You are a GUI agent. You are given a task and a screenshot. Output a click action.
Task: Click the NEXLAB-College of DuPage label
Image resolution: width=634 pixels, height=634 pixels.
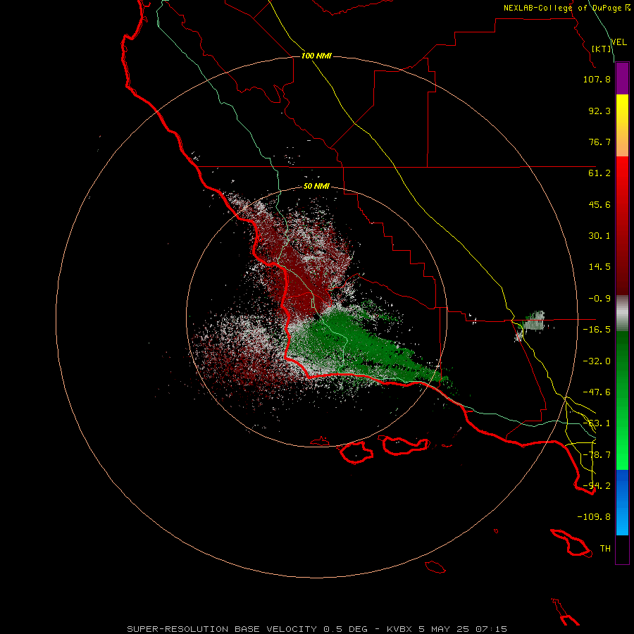click(566, 8)
